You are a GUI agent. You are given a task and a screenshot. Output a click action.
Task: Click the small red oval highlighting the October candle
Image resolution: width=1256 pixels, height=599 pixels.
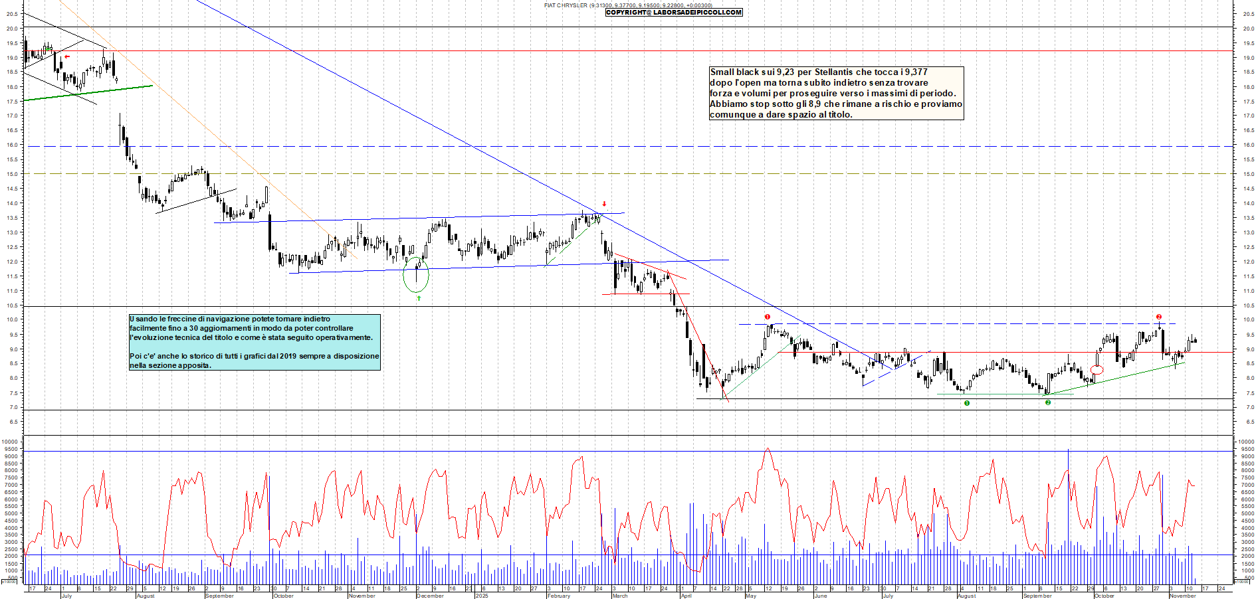(1096, 369)
